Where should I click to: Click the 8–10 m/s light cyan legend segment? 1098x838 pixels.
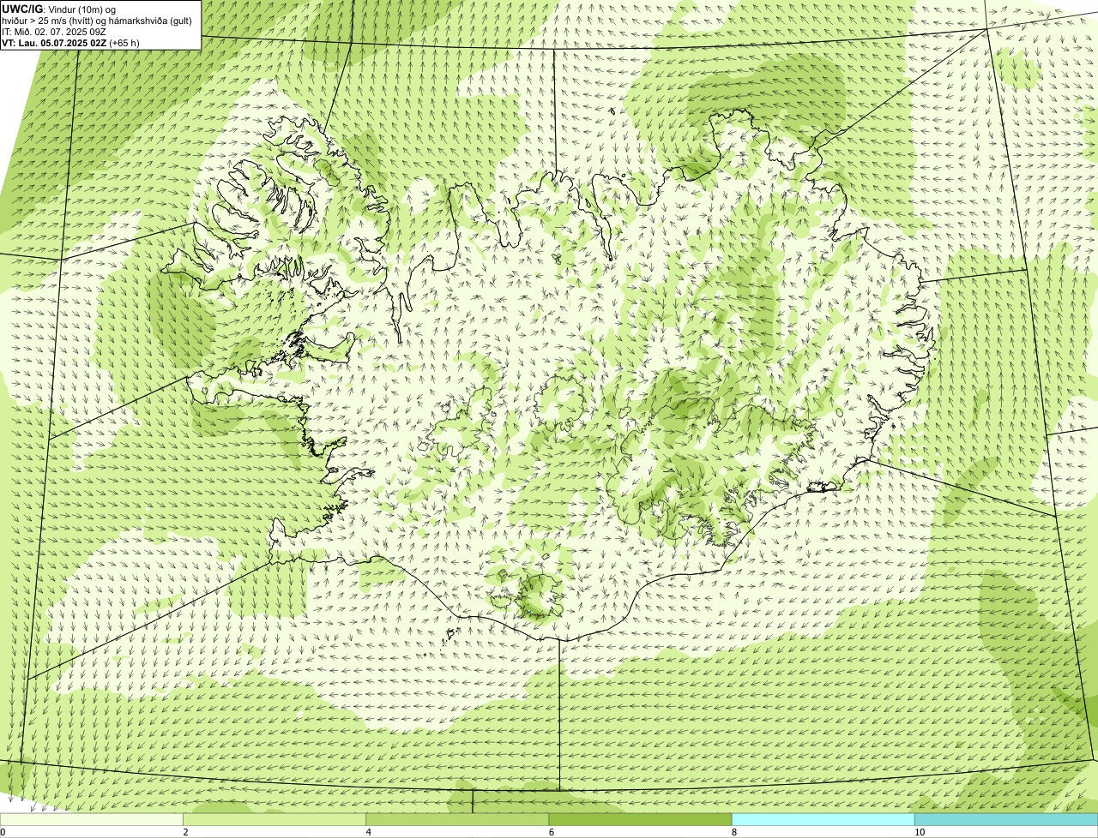point(823,820)
